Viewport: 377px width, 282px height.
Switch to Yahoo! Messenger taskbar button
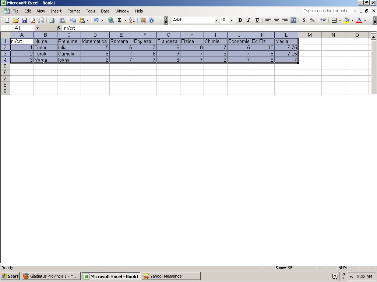[171, 276]
